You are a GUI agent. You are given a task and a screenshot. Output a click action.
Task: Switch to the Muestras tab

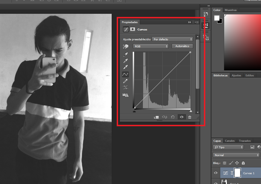(x=231, y=10)
